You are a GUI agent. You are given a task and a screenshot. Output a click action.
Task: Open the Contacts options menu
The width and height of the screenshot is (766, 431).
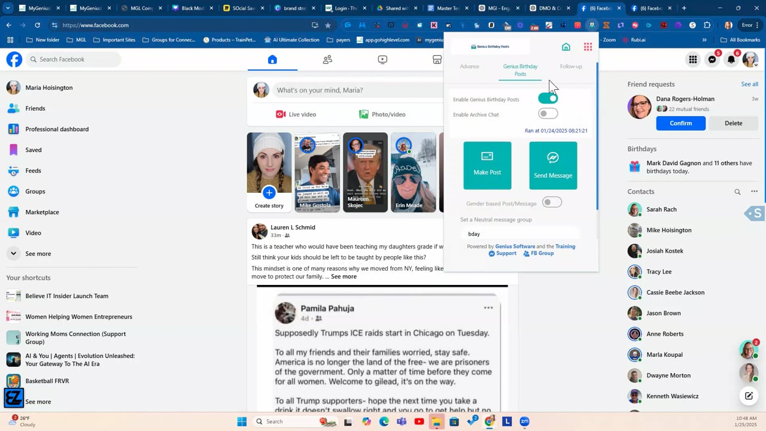(x=753, y=191)
